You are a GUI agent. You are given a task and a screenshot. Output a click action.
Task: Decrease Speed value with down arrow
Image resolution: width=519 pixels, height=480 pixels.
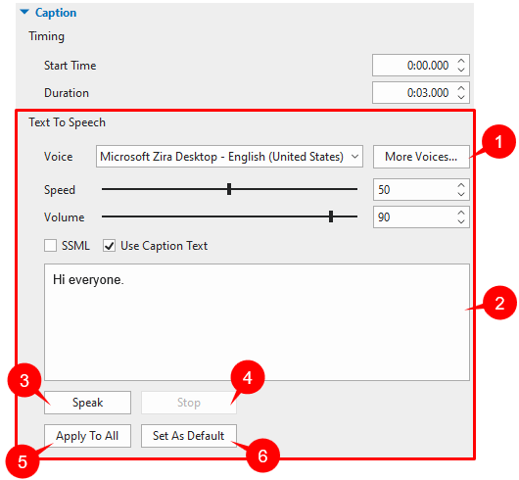[x=461, y=194]
